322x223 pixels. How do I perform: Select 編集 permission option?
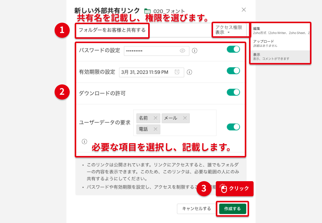pos(279,30)
